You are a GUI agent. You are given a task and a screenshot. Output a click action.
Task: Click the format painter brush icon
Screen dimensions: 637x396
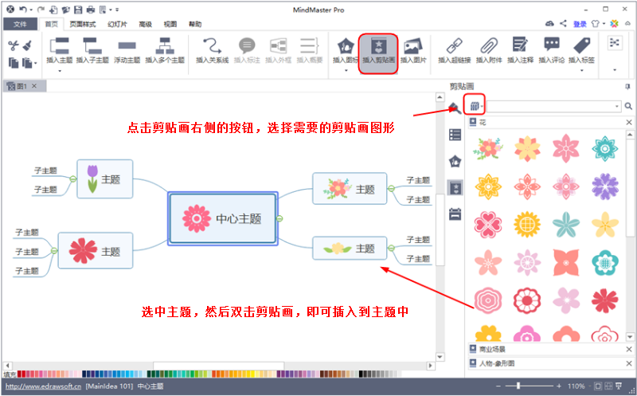point(27,45)
